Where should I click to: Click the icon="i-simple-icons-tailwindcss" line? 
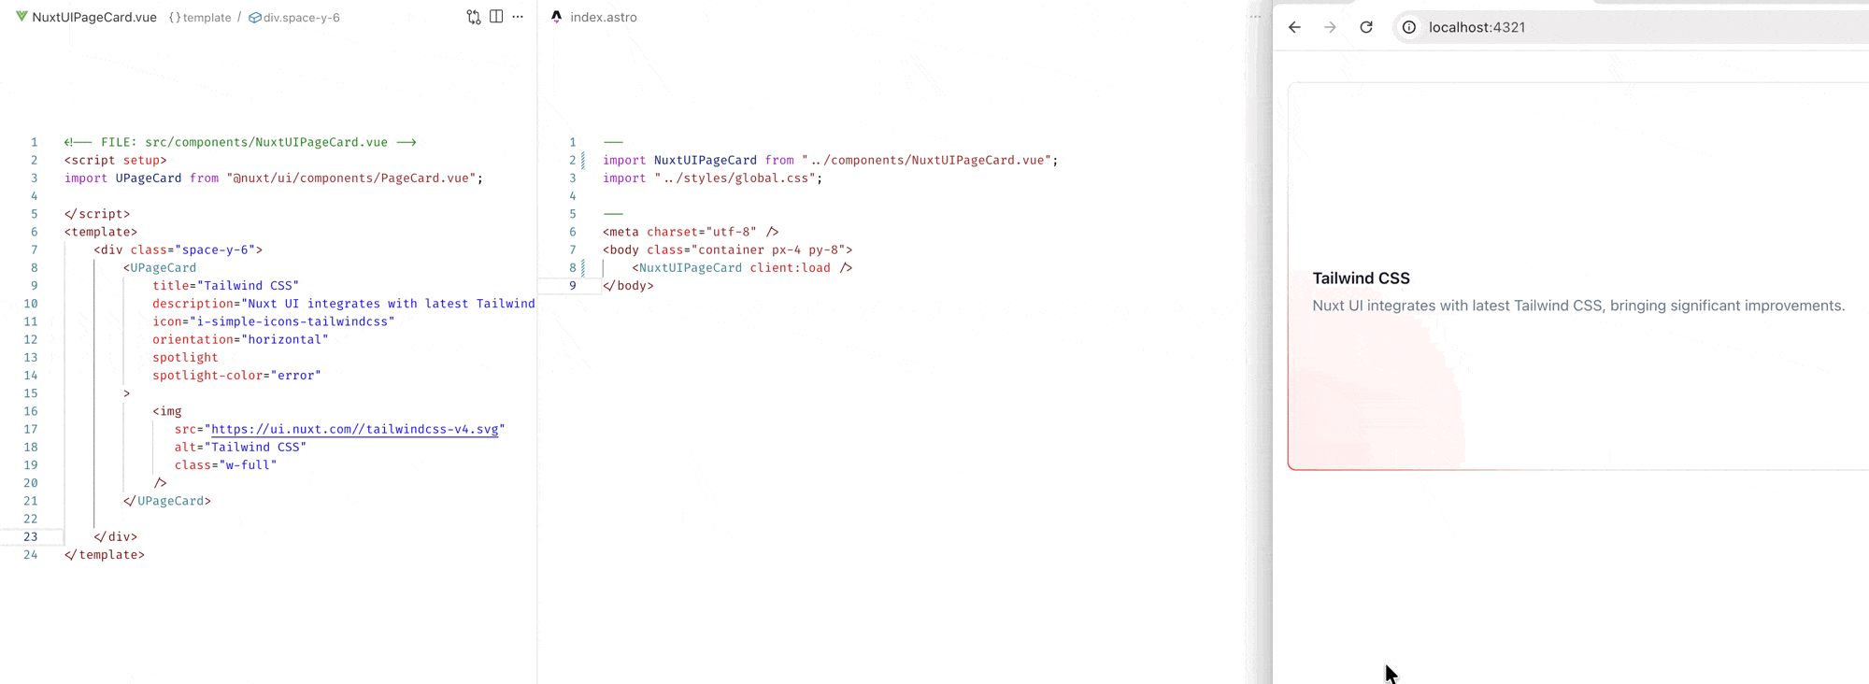pos(274,321)
